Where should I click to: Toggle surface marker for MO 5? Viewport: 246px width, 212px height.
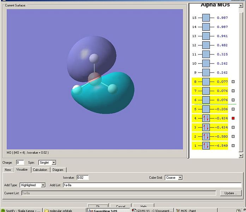(x=233, y=109)
